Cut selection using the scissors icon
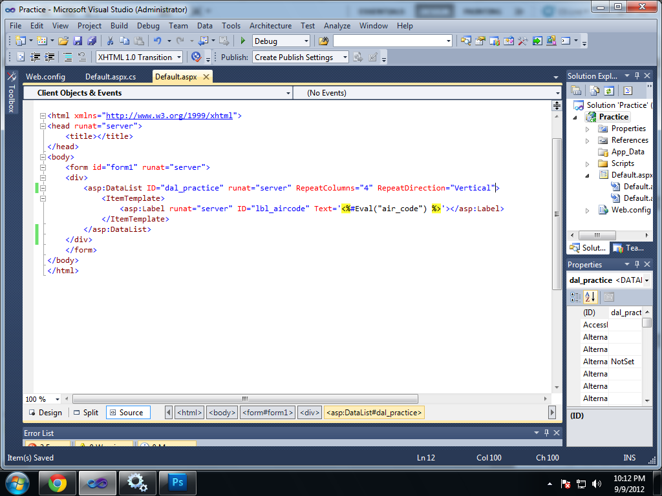 (110, 41)
